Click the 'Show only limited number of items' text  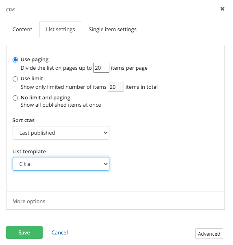coord(63,87)
